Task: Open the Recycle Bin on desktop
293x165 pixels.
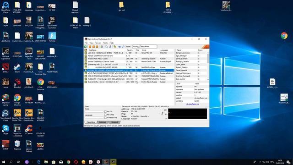Action: tap(17, 145)
